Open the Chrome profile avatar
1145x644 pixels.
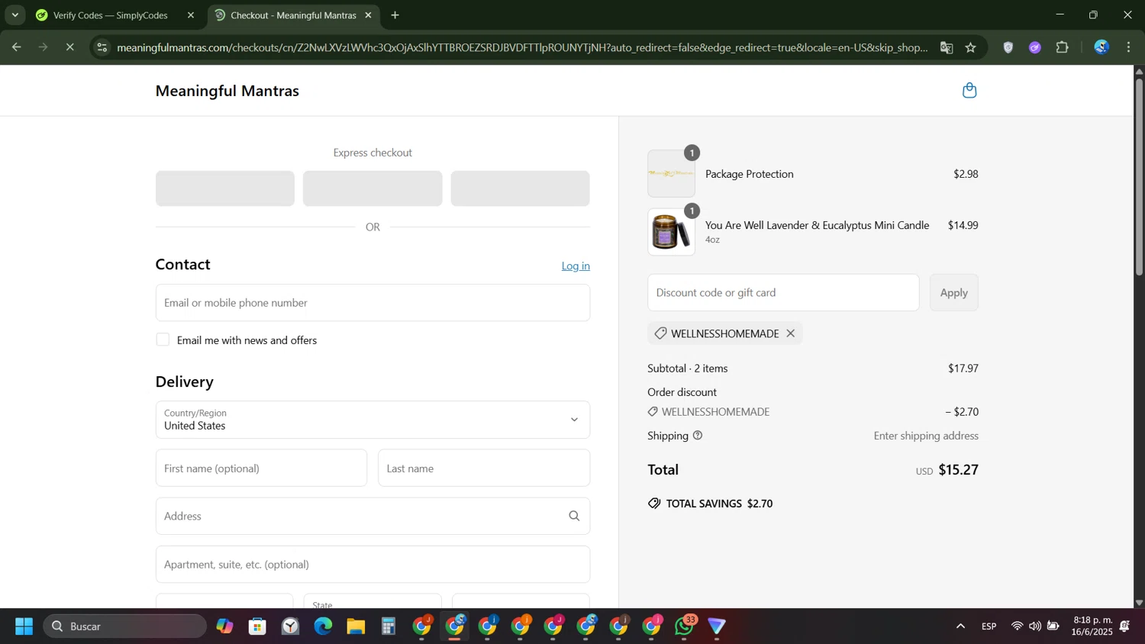point(1101,47)
